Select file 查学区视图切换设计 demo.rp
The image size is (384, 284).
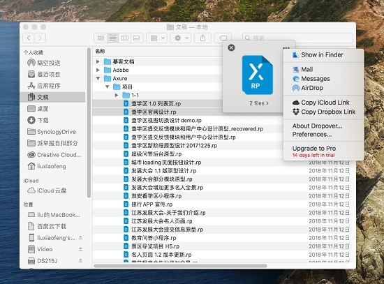click(x=166, y=121)
